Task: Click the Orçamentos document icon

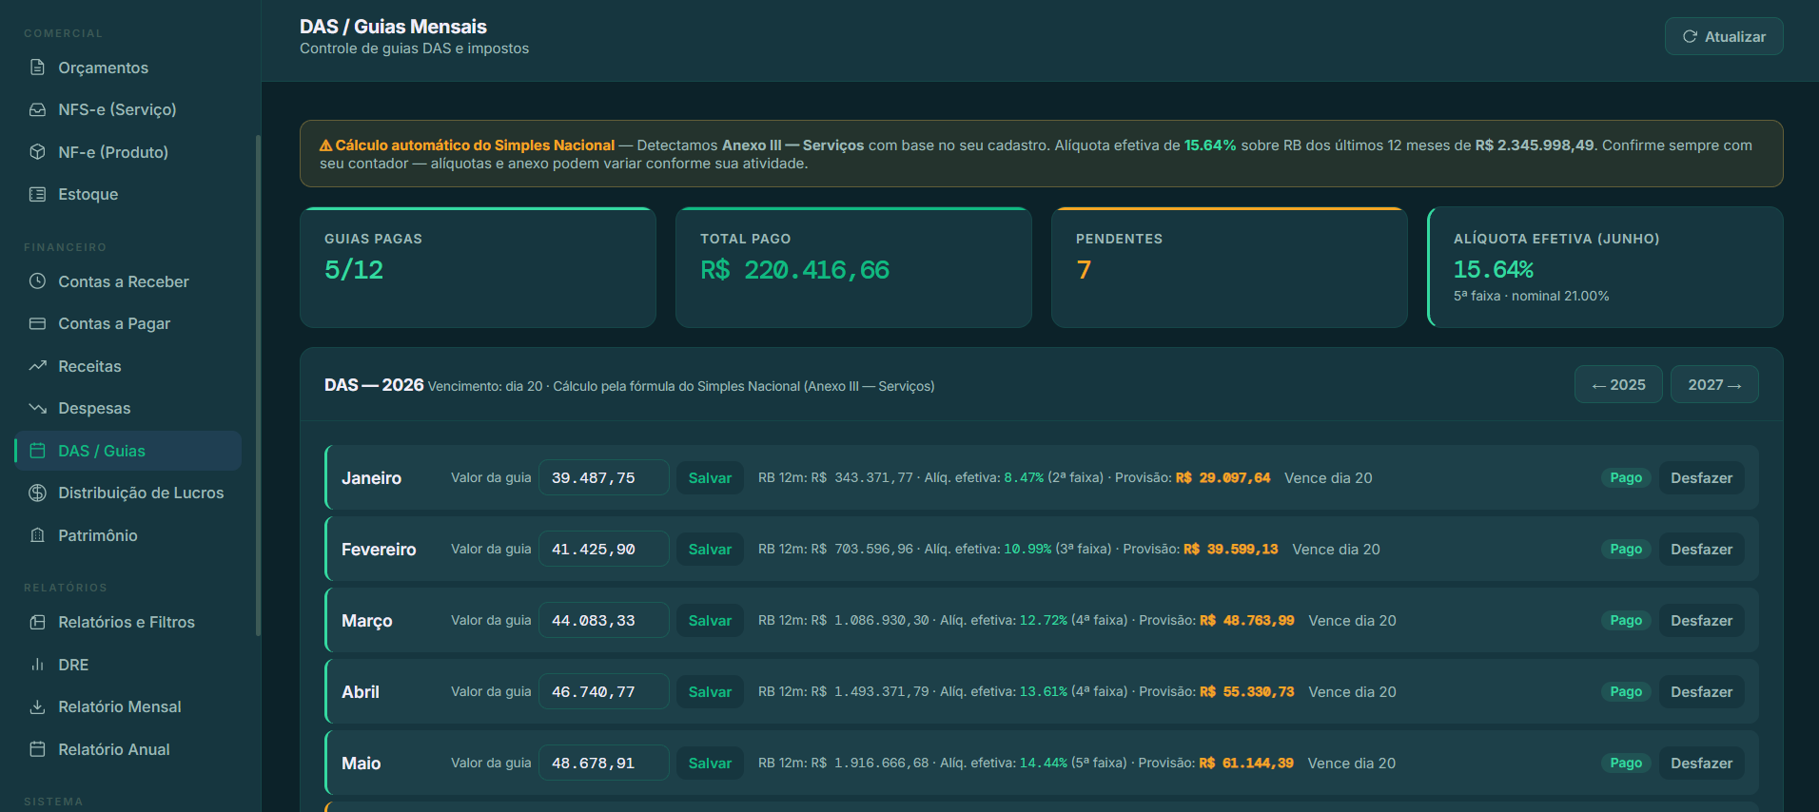Action: [37, 68]
